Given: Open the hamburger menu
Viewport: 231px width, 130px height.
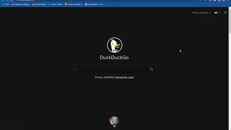Looking at the screenshot, I should tap(225, 13).
